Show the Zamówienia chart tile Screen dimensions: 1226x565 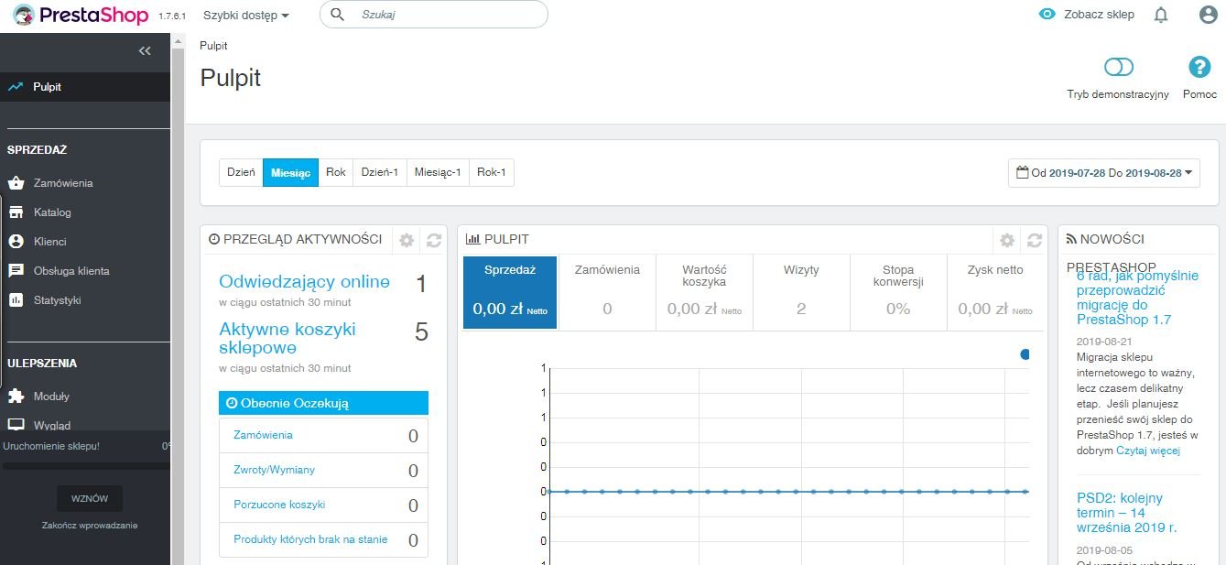(x=607, y=292)
